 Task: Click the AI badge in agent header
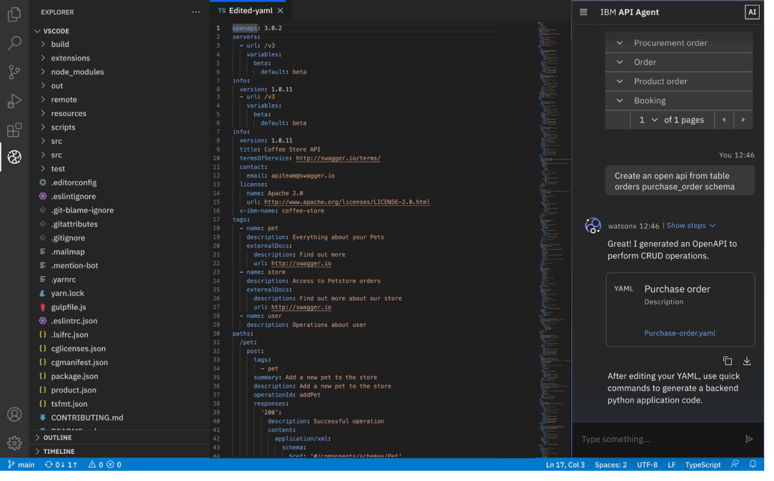coord(752,12)
